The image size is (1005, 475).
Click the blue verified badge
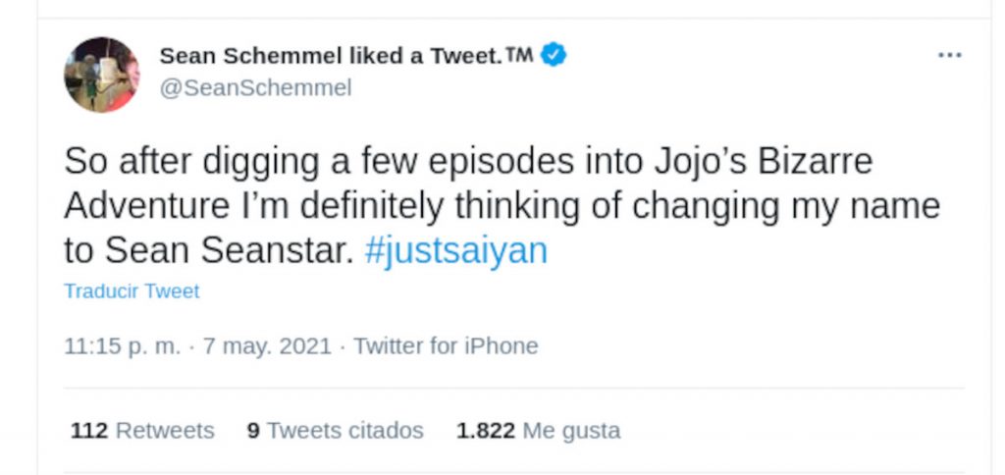pos(554,55)
